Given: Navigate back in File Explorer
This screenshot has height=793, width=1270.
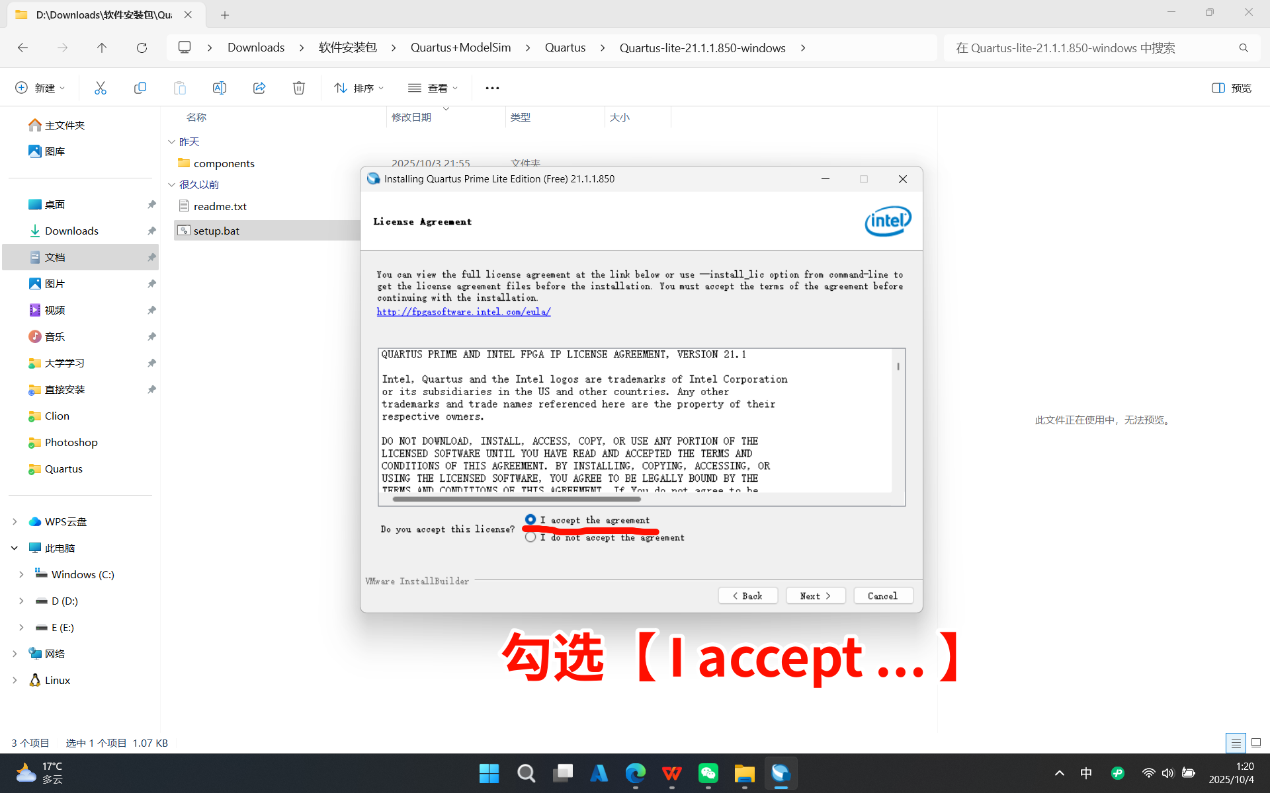Looking at the screenshot, I should [23, 48].
